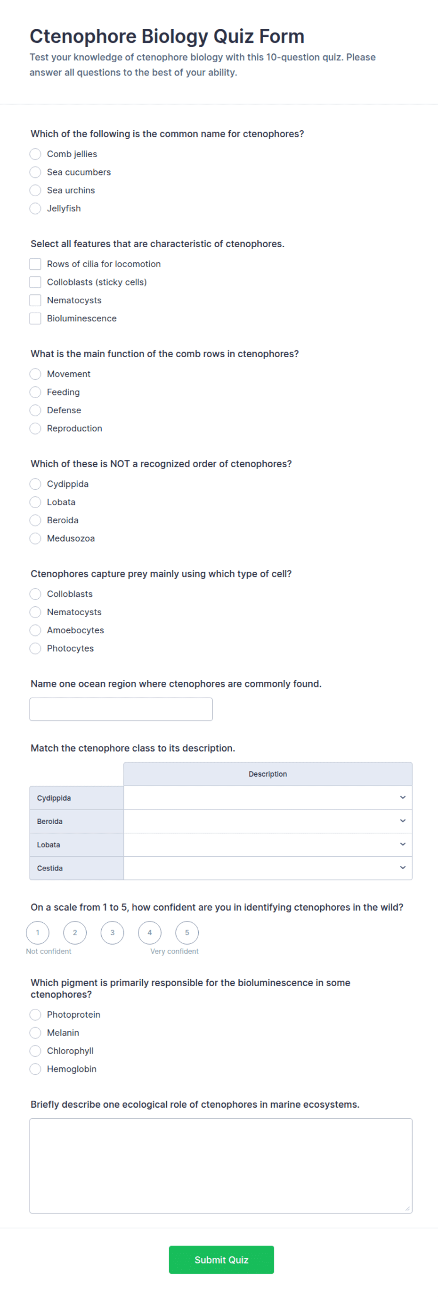The width and height of the screenshot is (438, 1297).
Task: Expand the Beroida description dropdown
Action: pos(268,821)
